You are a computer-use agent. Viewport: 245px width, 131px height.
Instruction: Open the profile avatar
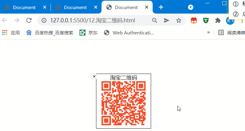click(230, 21)
